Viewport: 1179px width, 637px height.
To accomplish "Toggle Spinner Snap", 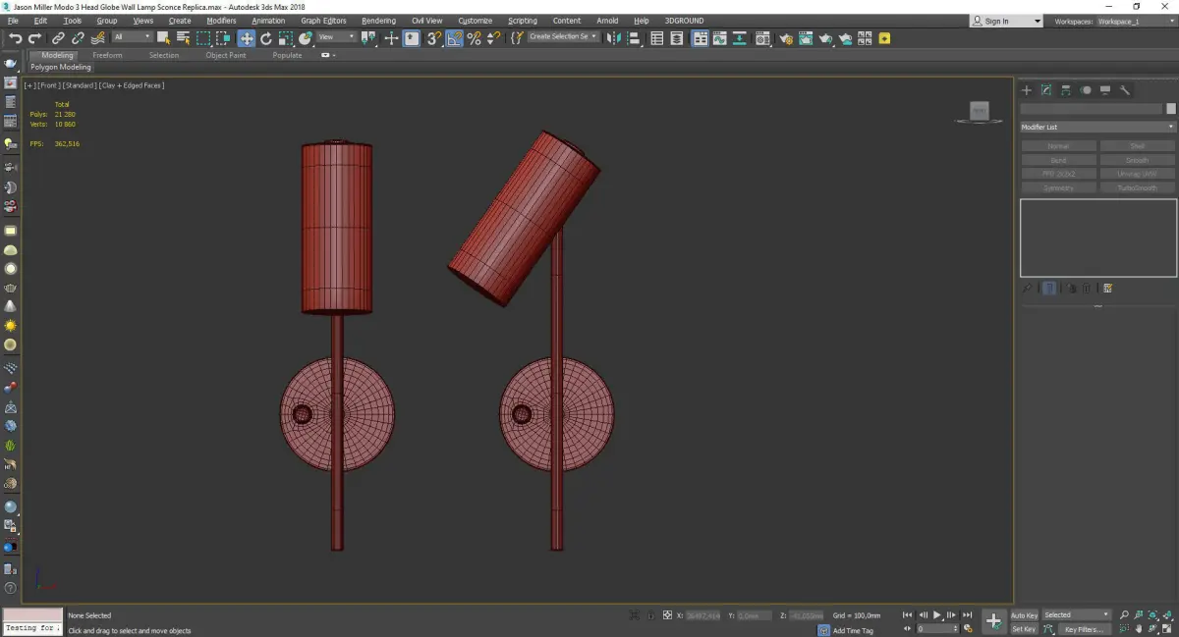I will click(x=493, y=38).
